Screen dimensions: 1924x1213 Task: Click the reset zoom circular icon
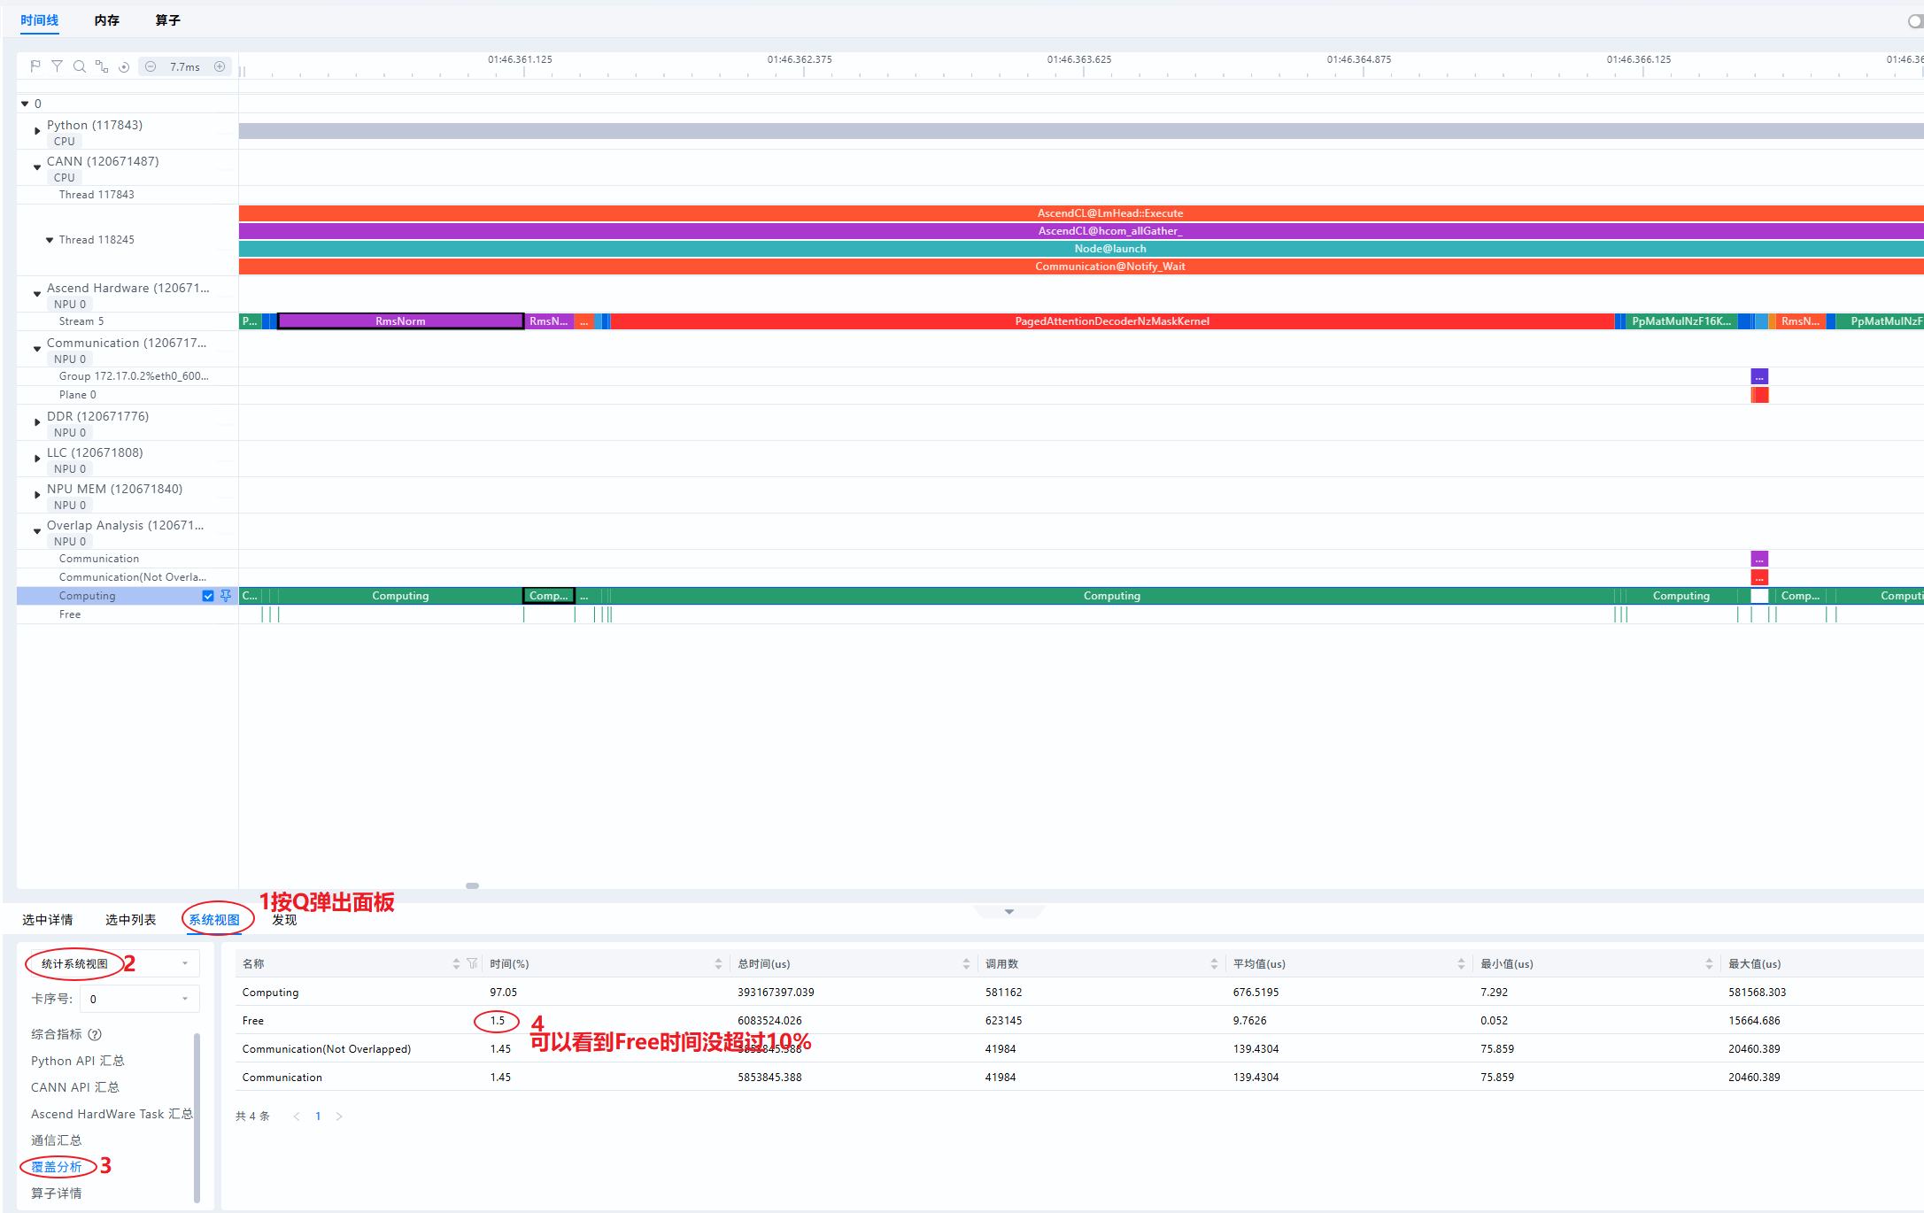coord(124,67)
